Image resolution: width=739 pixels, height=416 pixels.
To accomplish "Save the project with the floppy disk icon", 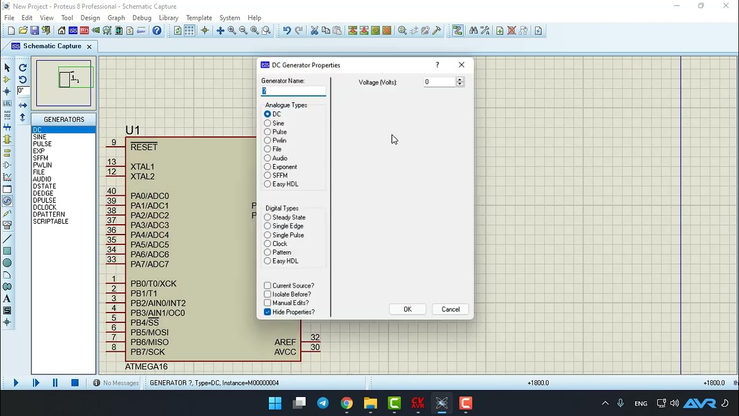I will (x=35, y=31).
